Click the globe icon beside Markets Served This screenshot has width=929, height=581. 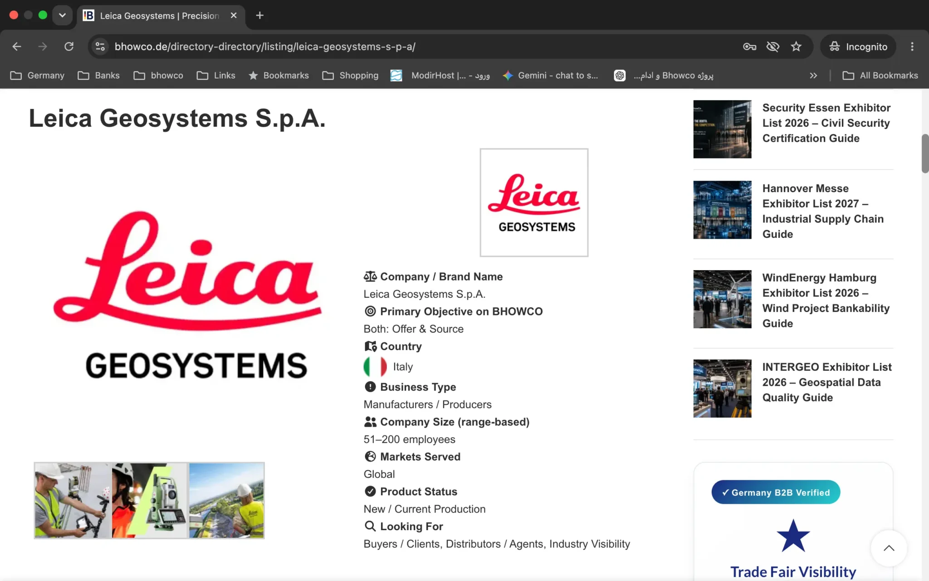click(x=370, y=457)
